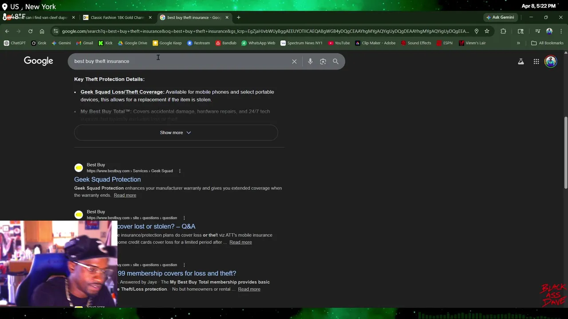Open the ChatGPT bookmark
Screen dimensions: 568x319
click(15, 43)
